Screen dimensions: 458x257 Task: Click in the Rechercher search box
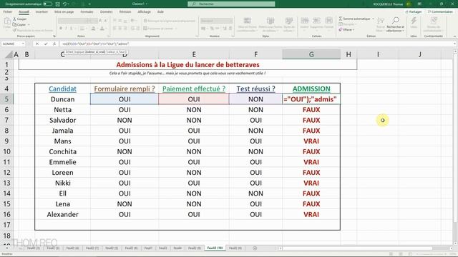point(231,4)
